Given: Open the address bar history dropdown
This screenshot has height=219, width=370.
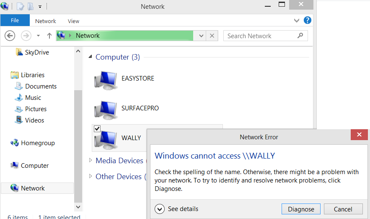Looking at the screenshot, I should coord(201,36).
